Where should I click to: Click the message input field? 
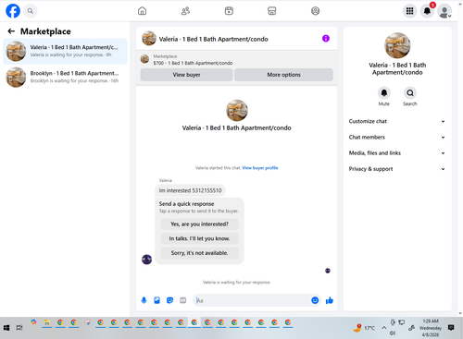click(x=253, y=300)
